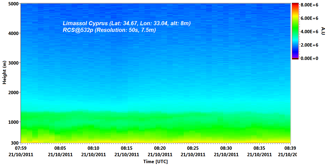
Task: Click the 08:20 time axis tick label
Action: pyautogui.click(x=160, y=148)
